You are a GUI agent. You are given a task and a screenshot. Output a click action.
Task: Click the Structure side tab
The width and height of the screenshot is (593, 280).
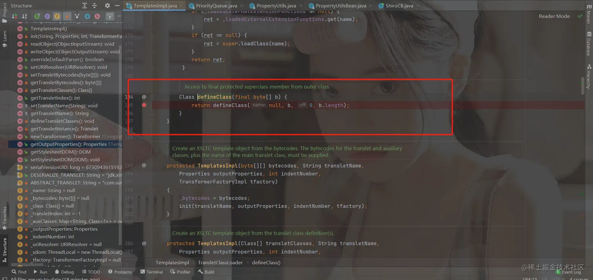tap(4, 249)
